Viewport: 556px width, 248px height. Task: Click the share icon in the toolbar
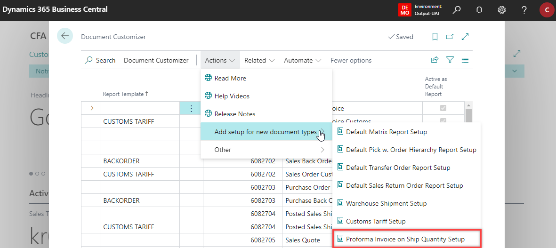click(435, 60)
